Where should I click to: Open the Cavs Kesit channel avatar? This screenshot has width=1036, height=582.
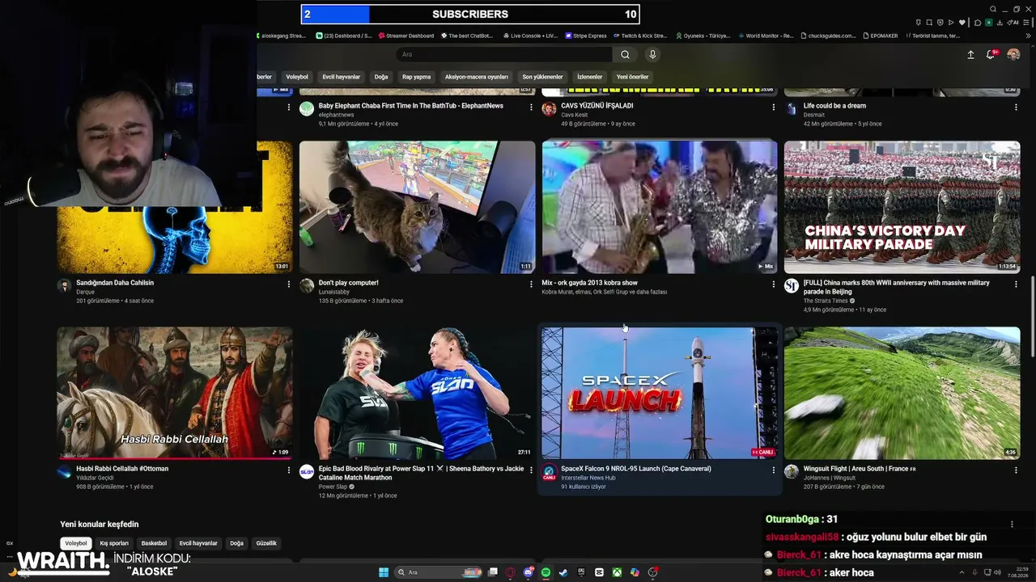(549, 109)
